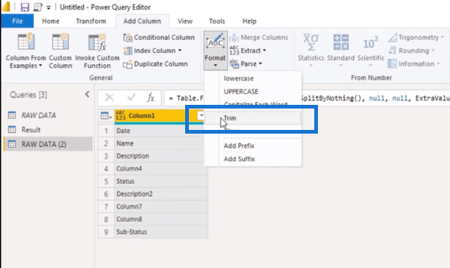Open the Parse dropdown
This screenshot has height=268, width=450.
(246, 63)
